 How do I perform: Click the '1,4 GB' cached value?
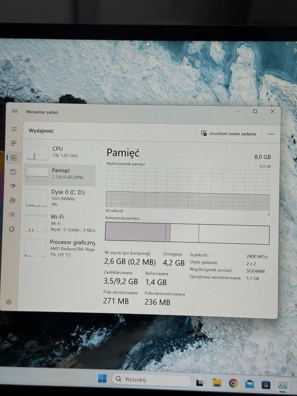tap(156, 282)
